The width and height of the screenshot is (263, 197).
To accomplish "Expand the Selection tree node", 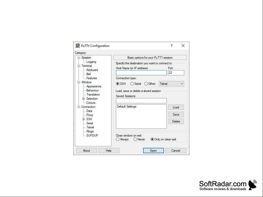I will (83, 99).
